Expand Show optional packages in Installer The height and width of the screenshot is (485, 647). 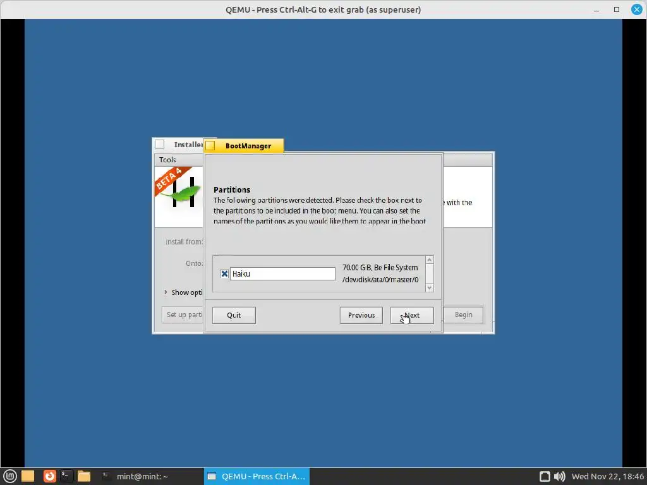coord(184,292)
